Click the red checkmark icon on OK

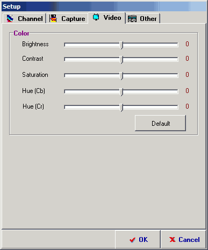(132, 240)
